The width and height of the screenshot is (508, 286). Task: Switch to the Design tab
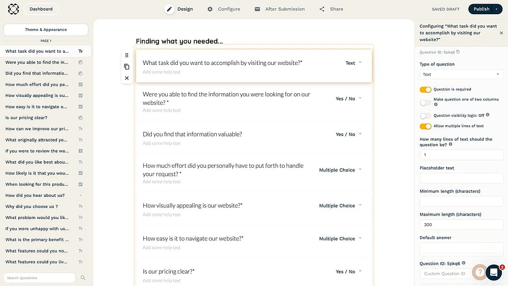tap(179, 9)
